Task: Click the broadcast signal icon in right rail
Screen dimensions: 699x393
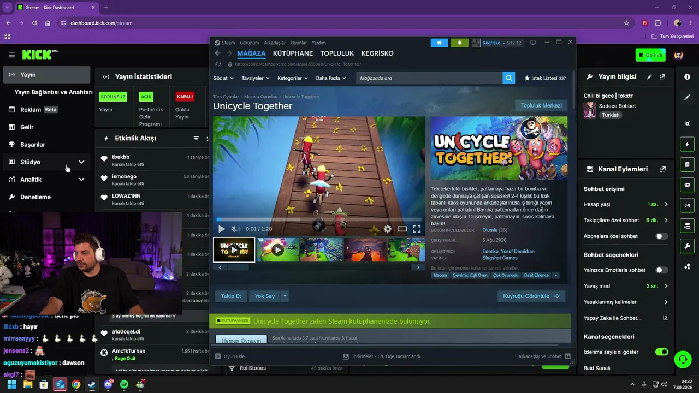Action: pos(687,205)
